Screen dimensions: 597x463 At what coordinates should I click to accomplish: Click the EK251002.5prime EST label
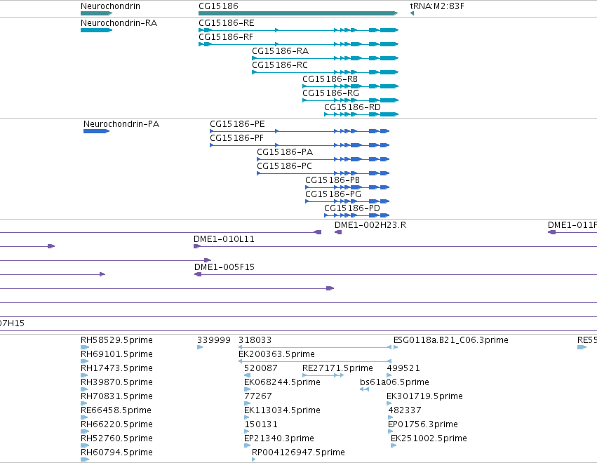(429, 438)
